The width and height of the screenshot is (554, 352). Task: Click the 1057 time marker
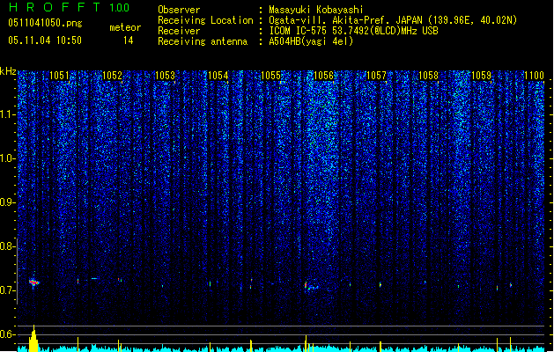point(376,76)
